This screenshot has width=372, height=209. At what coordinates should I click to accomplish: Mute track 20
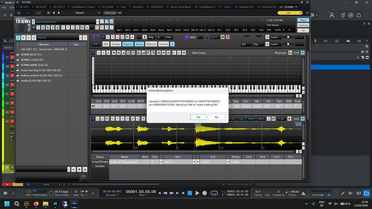pos(12,85)
